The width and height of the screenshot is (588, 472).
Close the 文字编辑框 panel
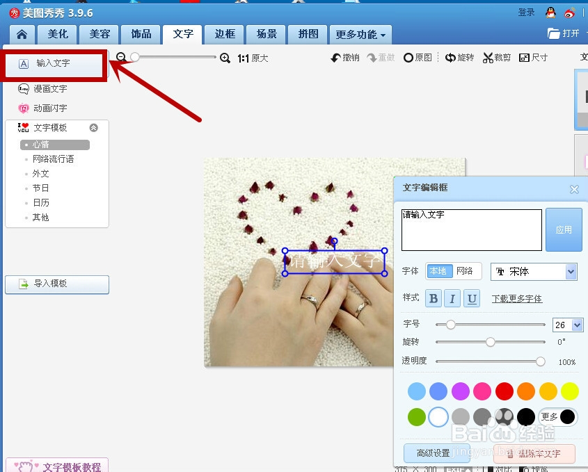coord(574,190)
